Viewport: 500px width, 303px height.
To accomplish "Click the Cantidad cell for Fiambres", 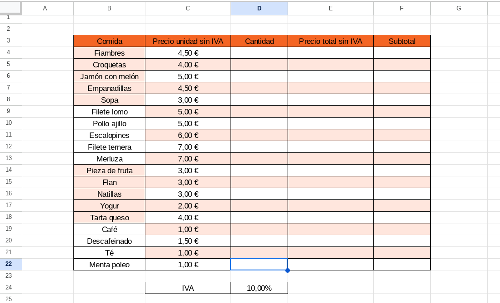I will pyautogui.click(x=259, y=53).
